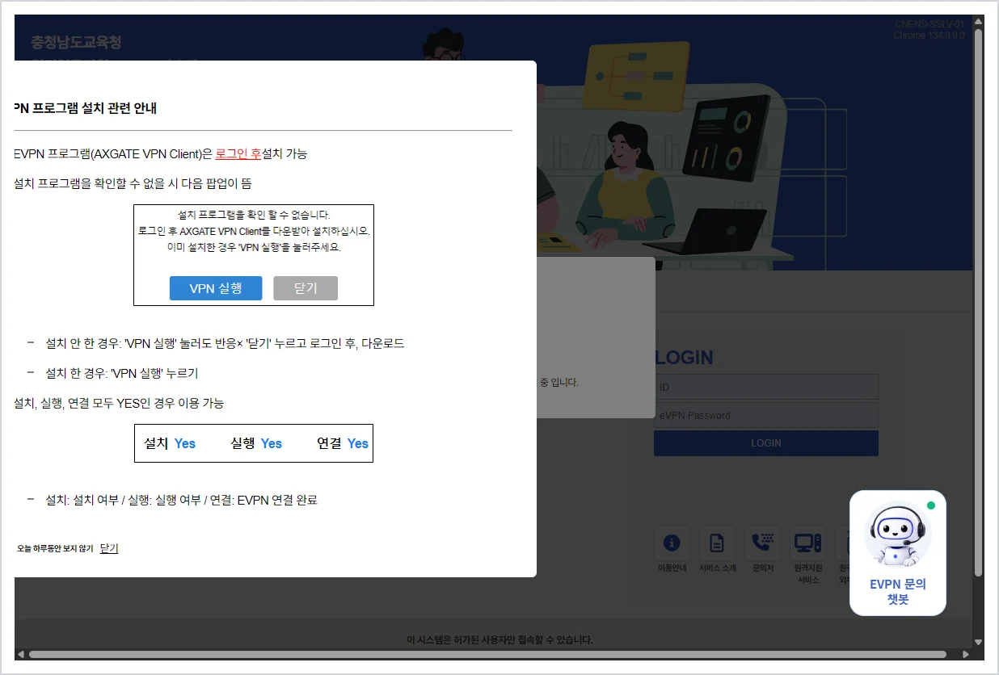This screenshot has height=675, width=999.
Task: Click the blue VPN 실행 button in the sample popup
Action: tap(216, 288)
